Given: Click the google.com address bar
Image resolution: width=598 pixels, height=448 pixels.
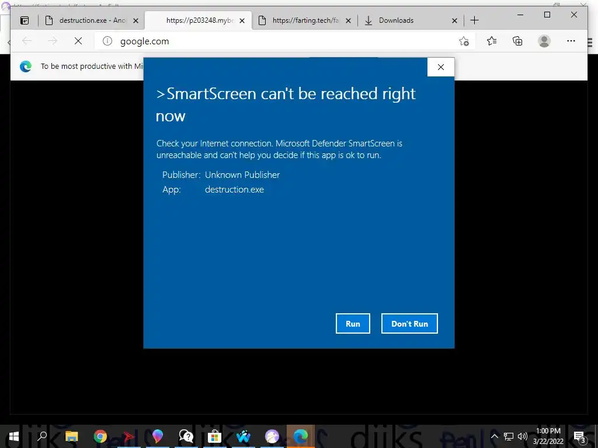Looking at the screenshot, I should [x=284, y=41].
